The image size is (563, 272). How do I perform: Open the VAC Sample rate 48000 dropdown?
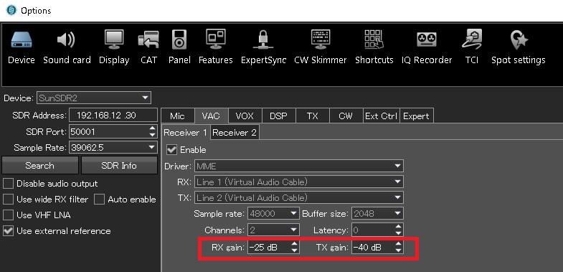point(273,213)
